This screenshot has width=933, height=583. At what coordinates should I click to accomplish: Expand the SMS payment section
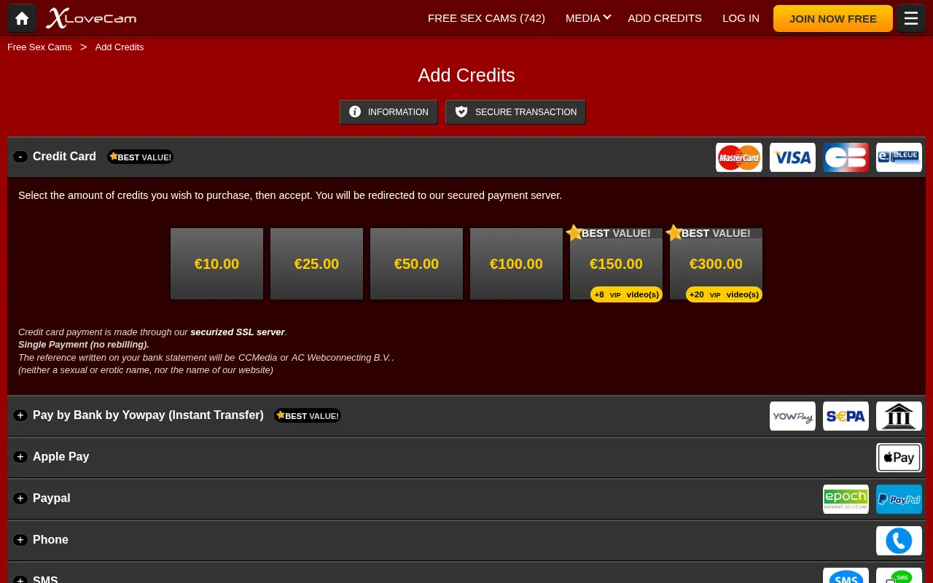(x=20, y=579)
